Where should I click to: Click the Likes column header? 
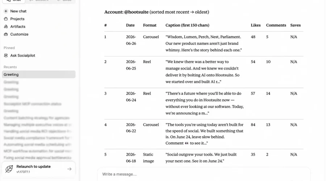coord(255,25)
